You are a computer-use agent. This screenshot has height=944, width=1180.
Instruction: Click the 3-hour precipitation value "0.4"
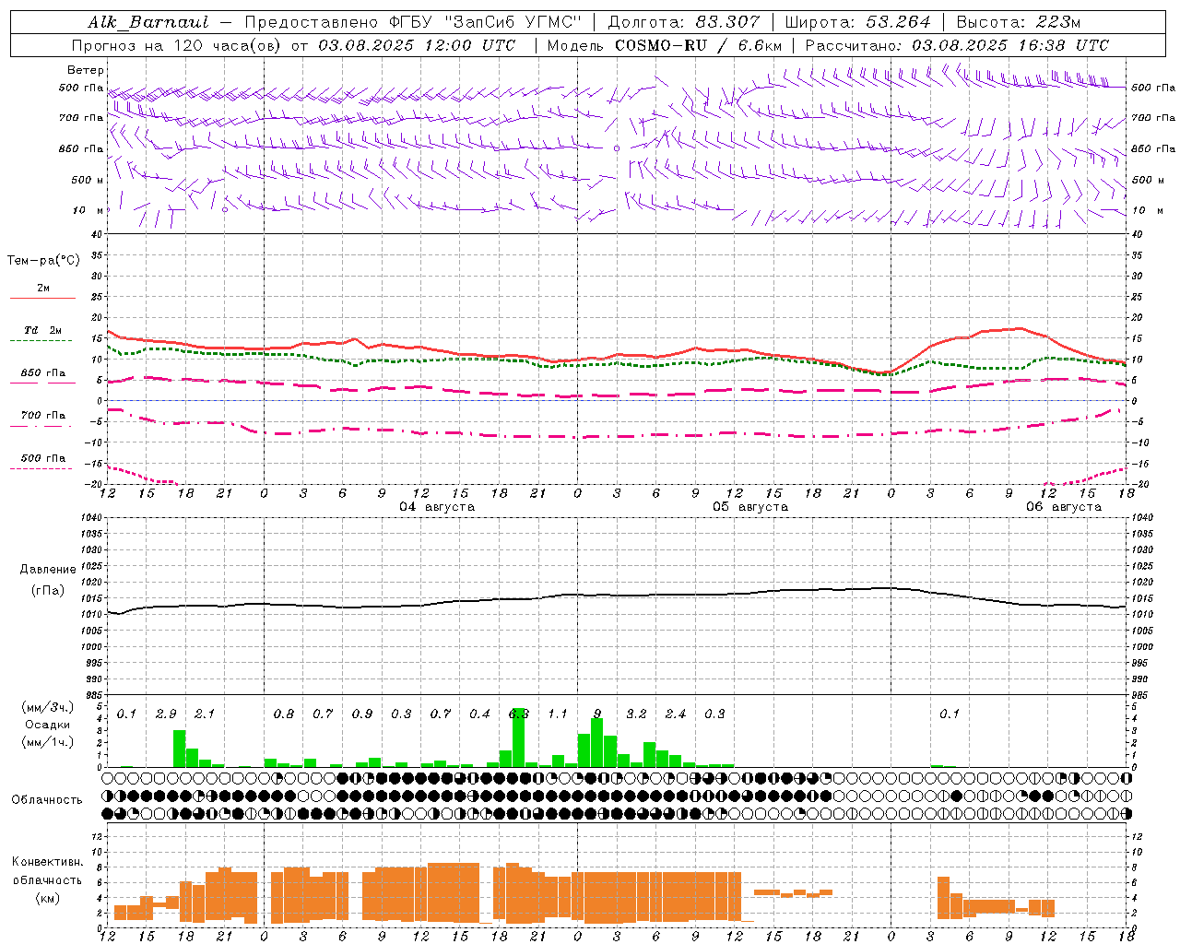pyautogui.click(x=479, y=714)
